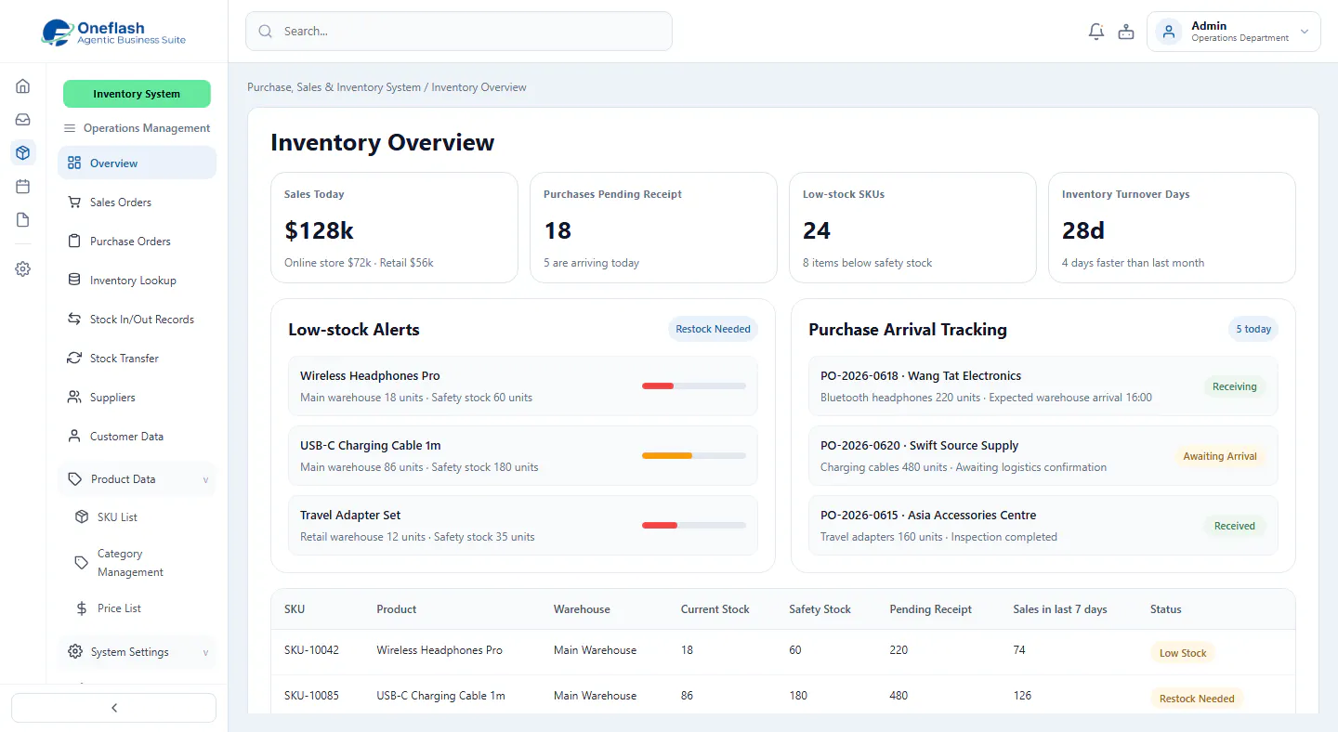Click the Restock Needed badge in SKU-10085 row
Image resolution: width=1338 pixels, height=732 pixels.
point(1197,699)
